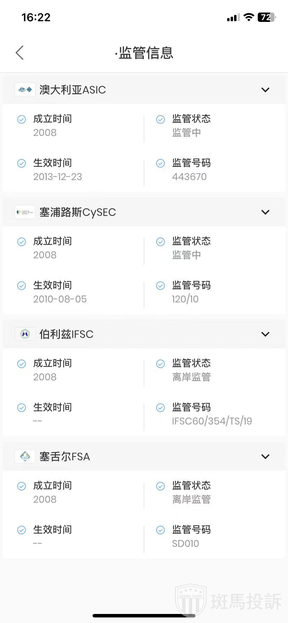Collapse the 澳大利亚ASIC section chevron
The height and width of the screenshot is (623, 288).
265,90
